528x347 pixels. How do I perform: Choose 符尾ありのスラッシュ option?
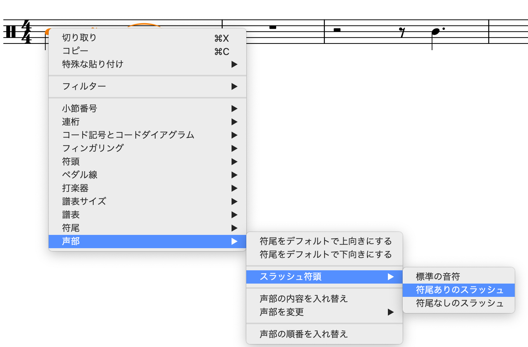click(459, 290)
